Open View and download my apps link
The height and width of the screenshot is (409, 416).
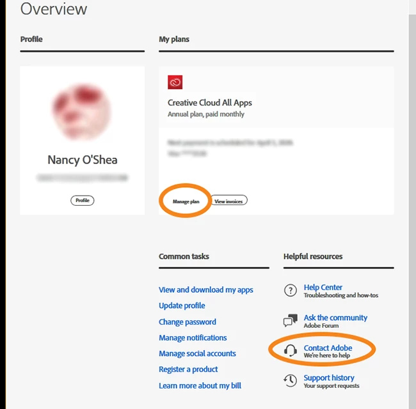(x=206, y=289)
